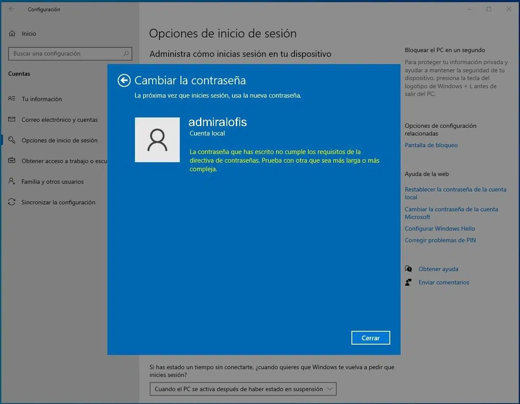
Task: Click the Sincronizar la configuración sync icon
Action: (12, 202)
